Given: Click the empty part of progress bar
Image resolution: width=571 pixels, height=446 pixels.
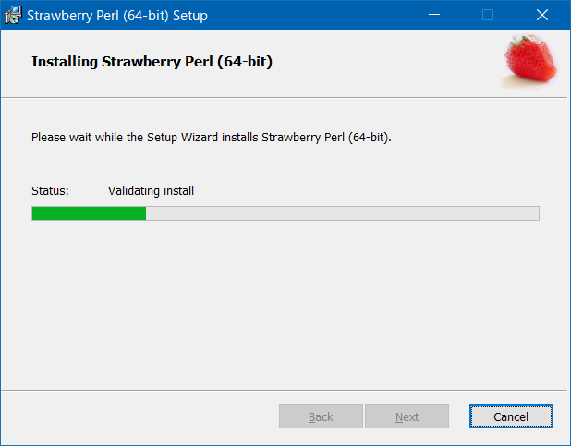Looking at the screenshot, I should point(342,213).
